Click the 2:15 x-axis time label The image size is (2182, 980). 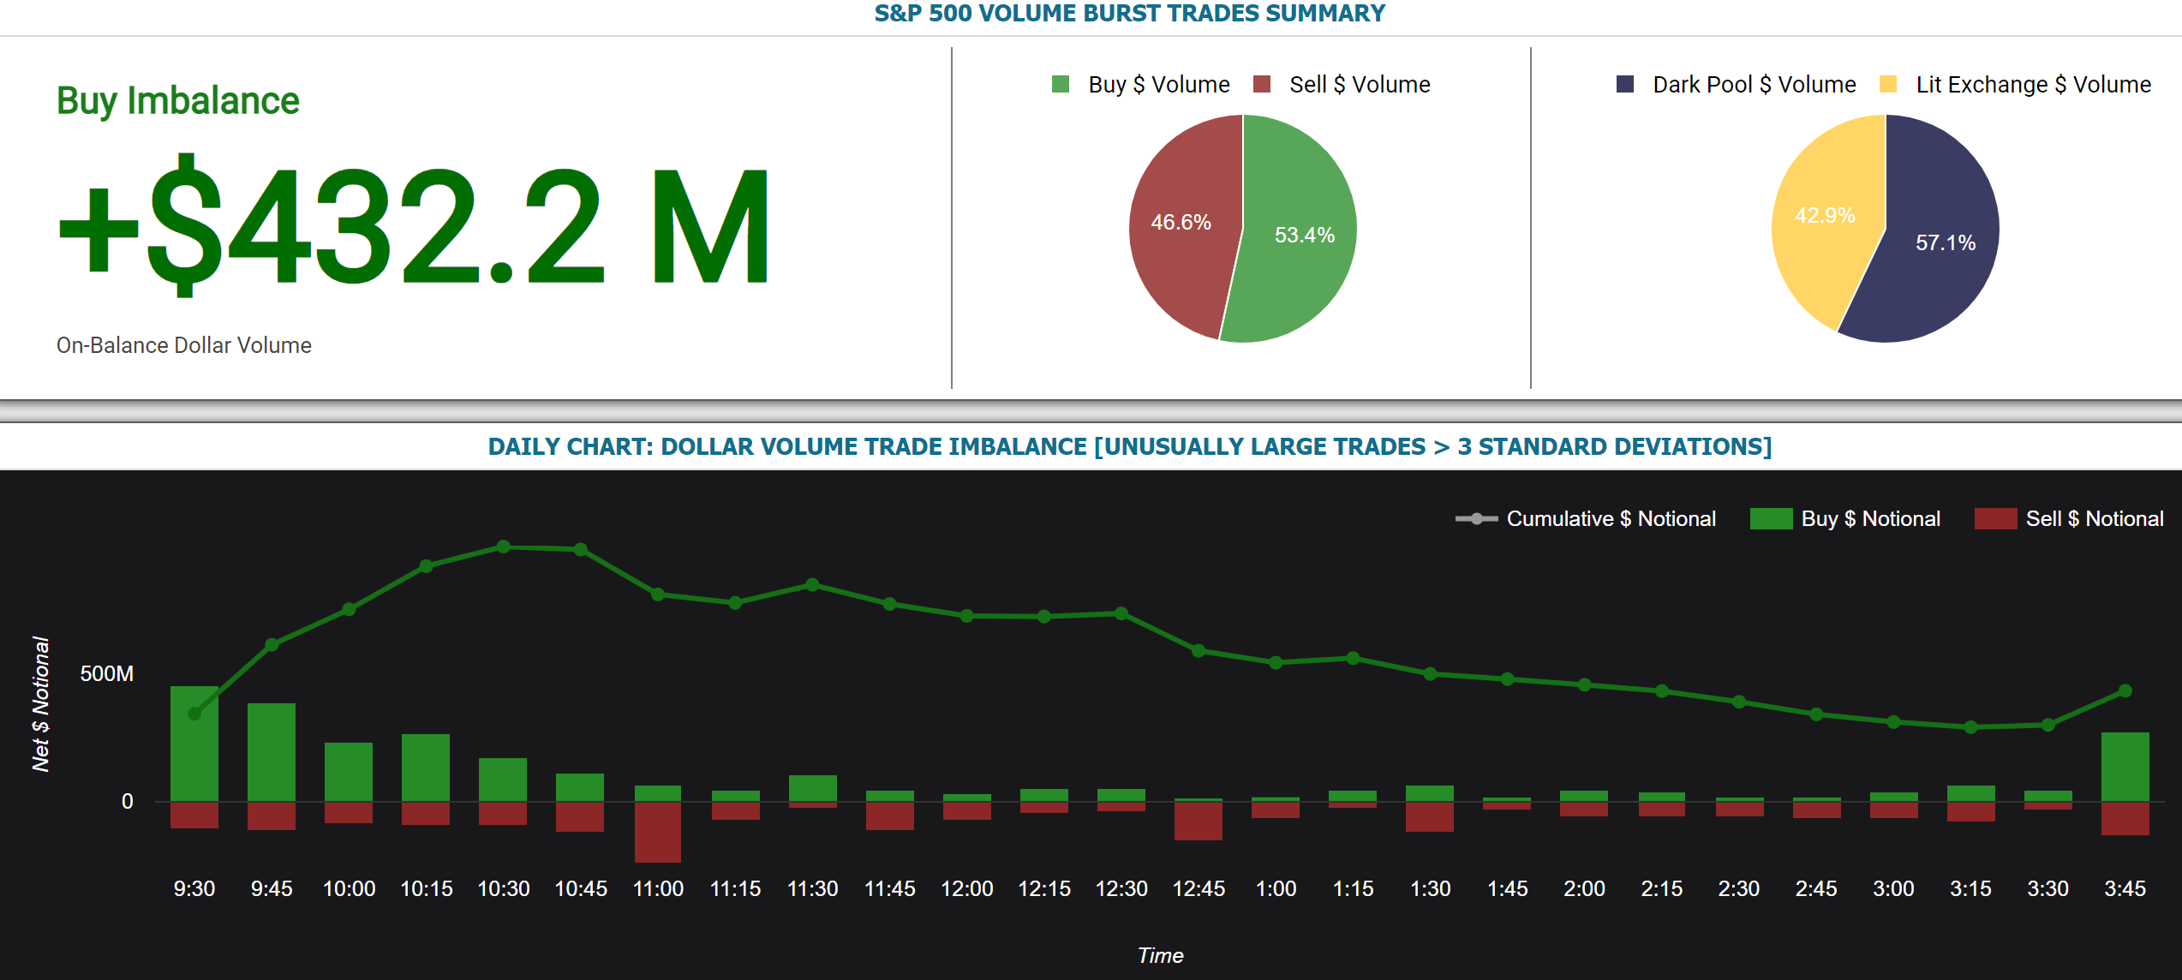(x=1662, y=888)
